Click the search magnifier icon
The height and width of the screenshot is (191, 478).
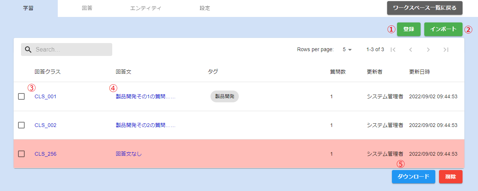(x=28, y=50)
